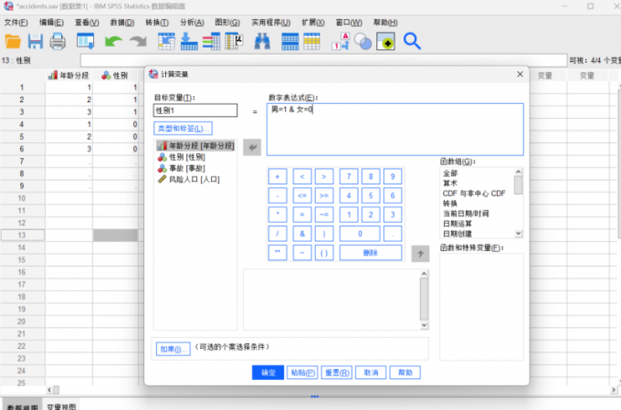Click the 类型和标签 button
The height and width of the screenshot is (410, 621).
pyautogui.click(x=184, y=129)
